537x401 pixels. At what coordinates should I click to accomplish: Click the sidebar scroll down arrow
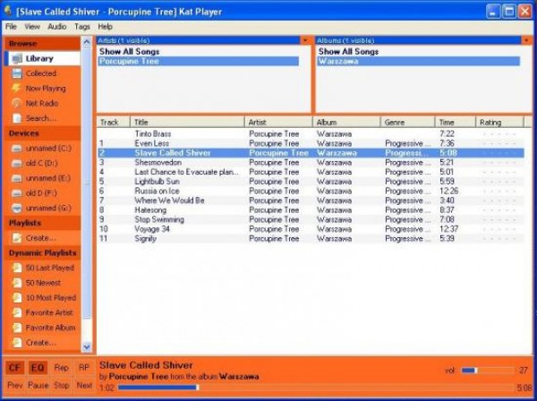(87, 347)
